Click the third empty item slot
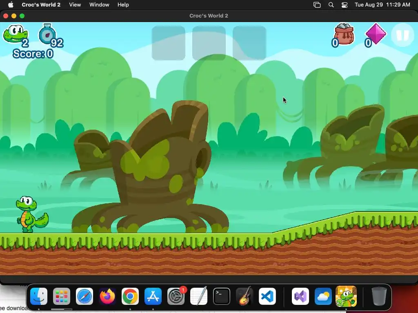 coord(249,43)
